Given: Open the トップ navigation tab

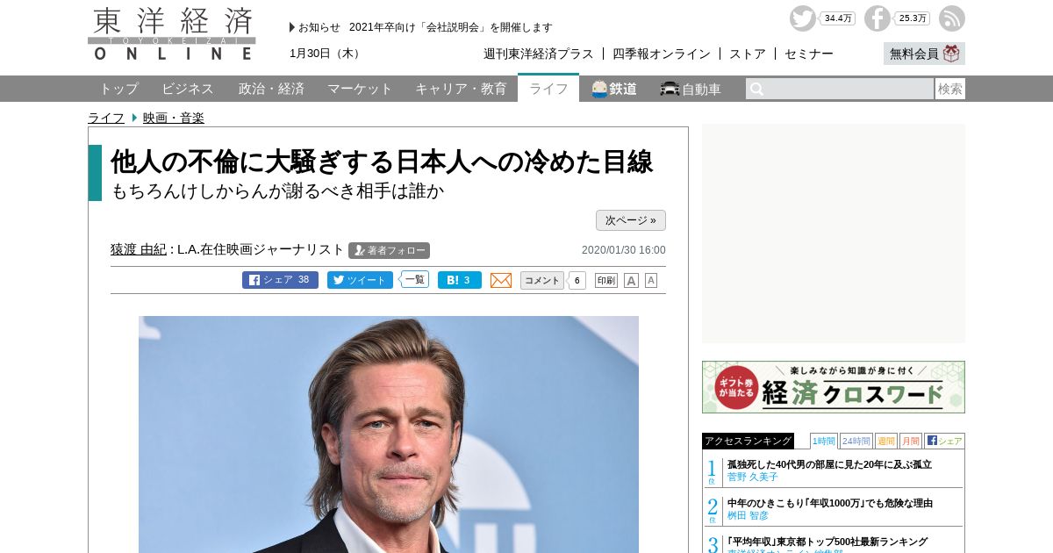Looking at the screenshot, I should (118, 89).
